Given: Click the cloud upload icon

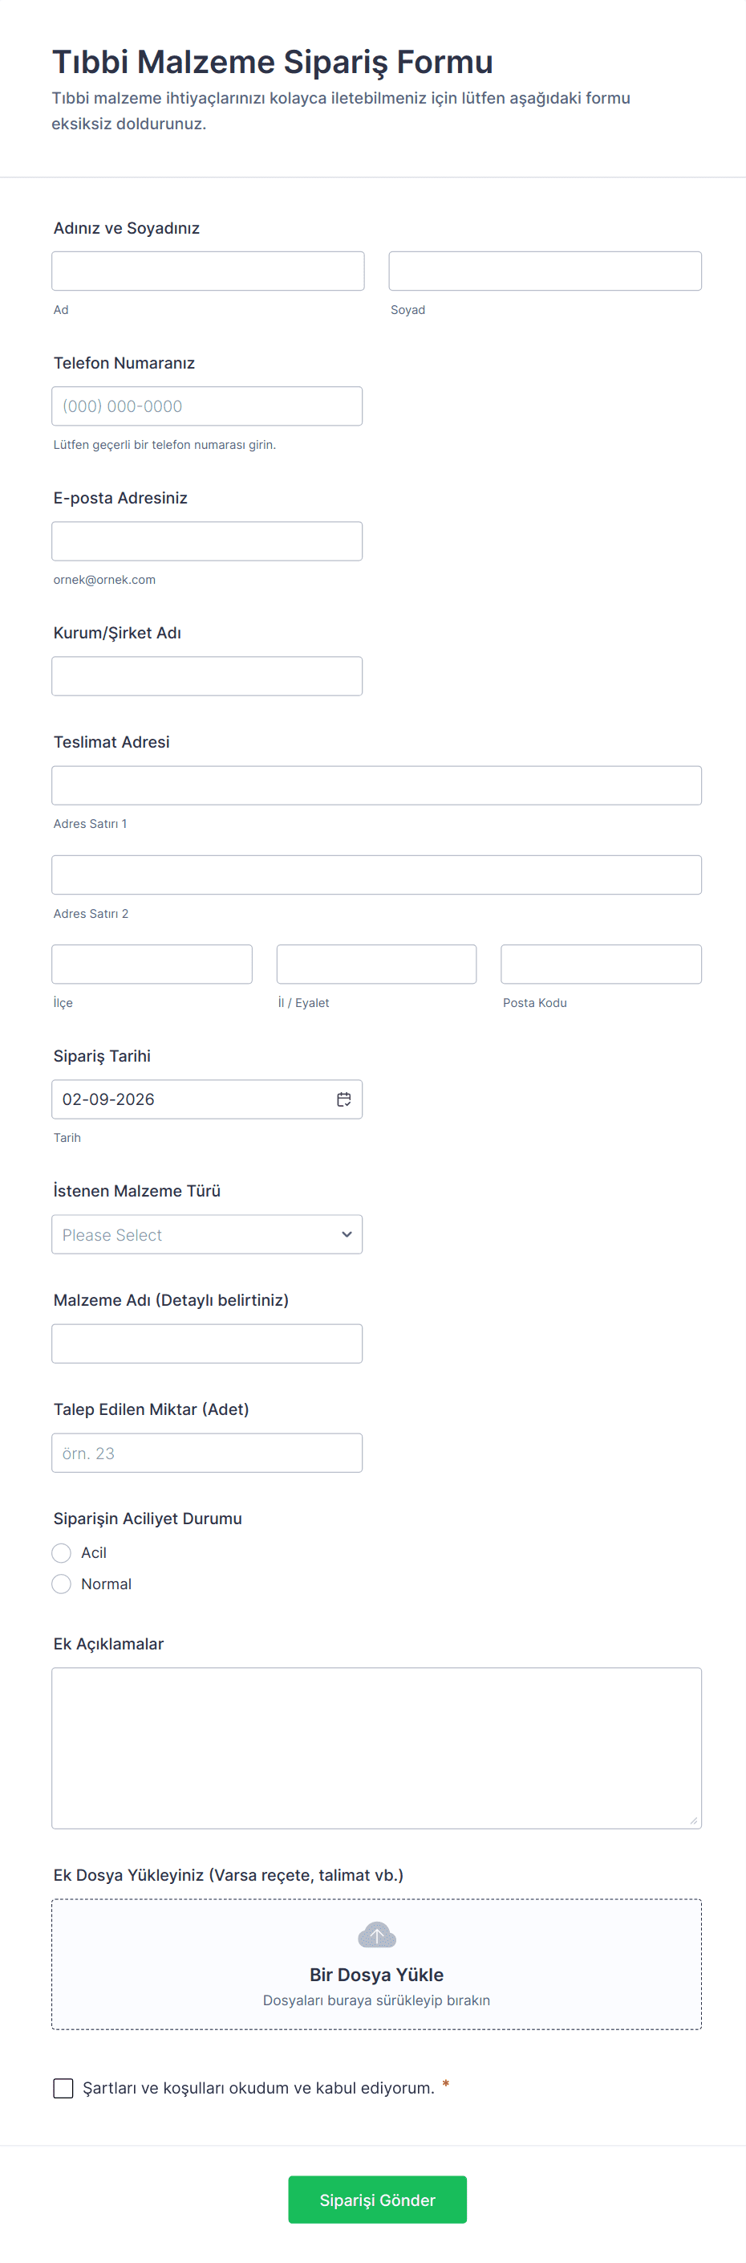Looking at the screenshot, I should point(376,1935).
